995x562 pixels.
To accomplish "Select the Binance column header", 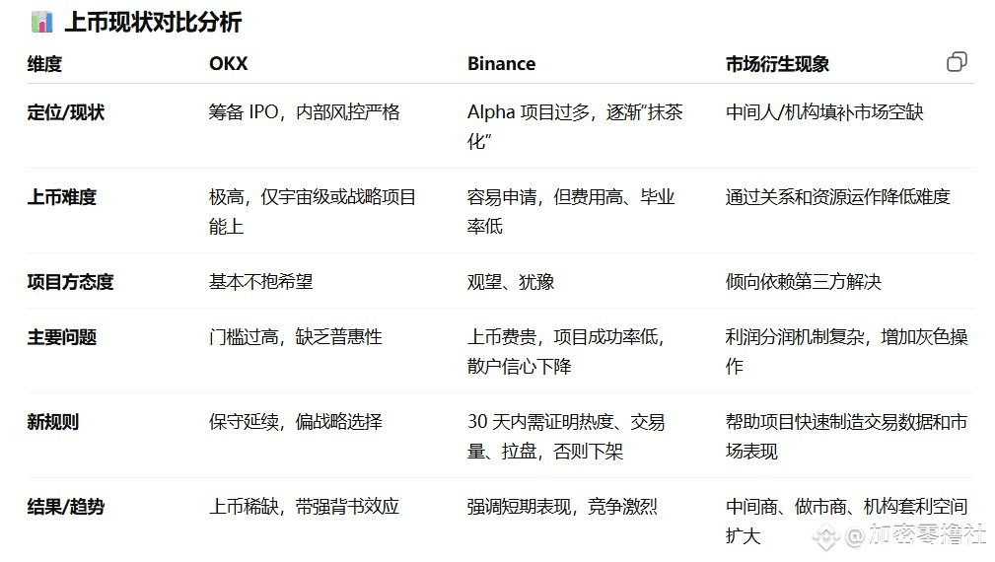I will pos(501,63).
